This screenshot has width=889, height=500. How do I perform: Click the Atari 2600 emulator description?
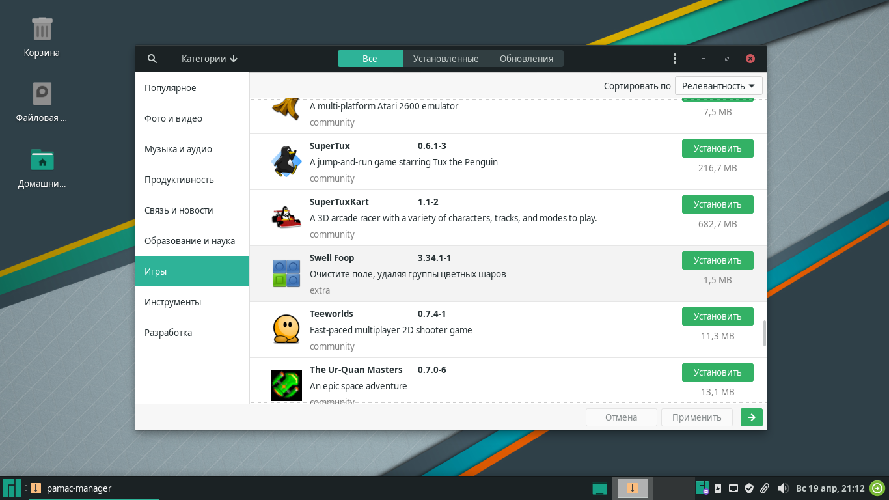384,106
